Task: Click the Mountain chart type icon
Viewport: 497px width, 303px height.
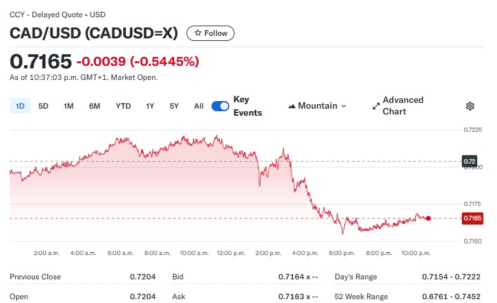Action: (291, 106)
